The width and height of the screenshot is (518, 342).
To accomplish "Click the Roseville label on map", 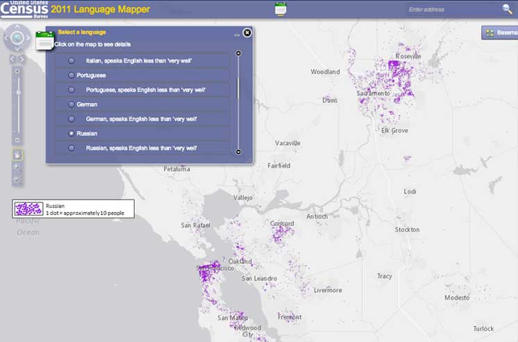I will (409, 56).
